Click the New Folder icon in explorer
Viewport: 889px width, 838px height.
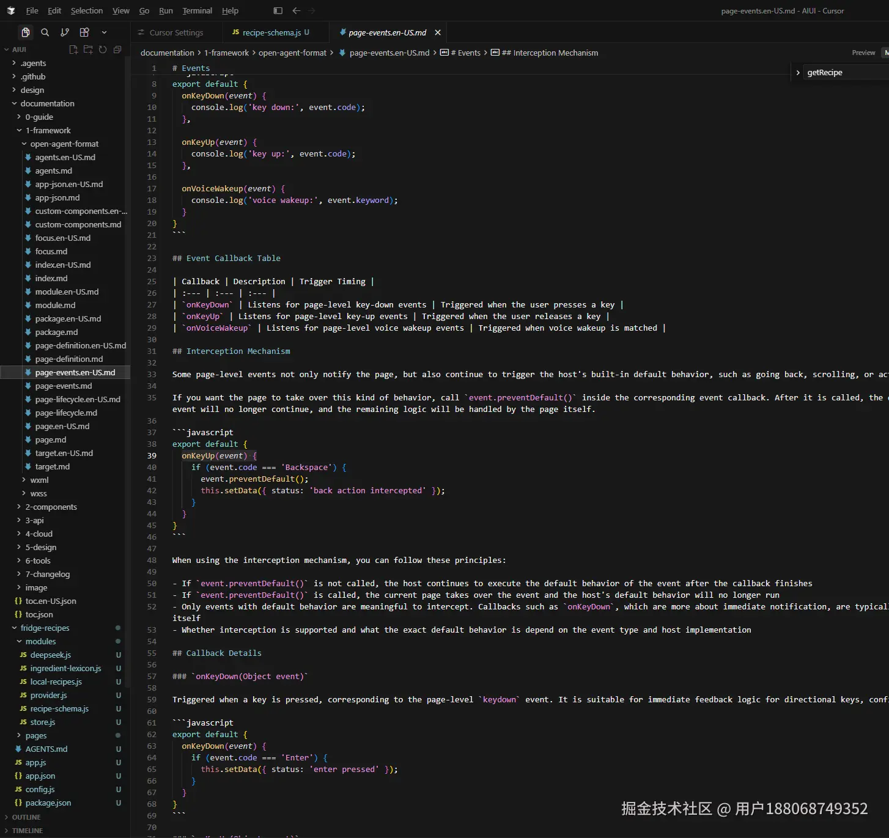tap(88, 50)
